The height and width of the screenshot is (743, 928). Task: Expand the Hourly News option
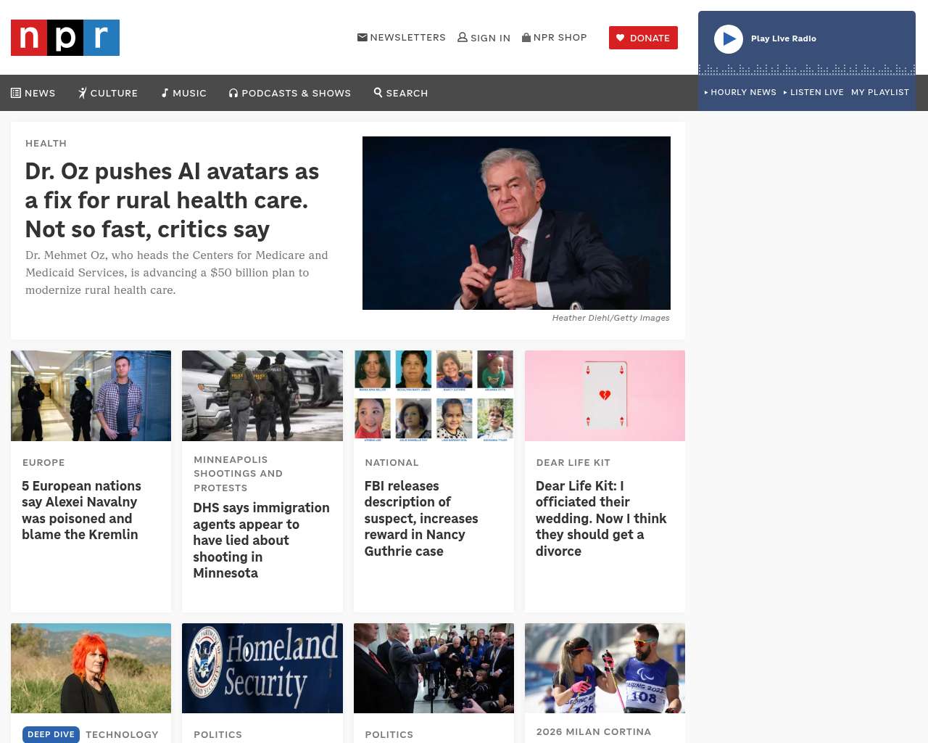tap(740, 92)
